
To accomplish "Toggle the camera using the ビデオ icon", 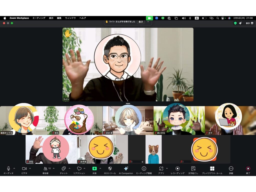I will pos(24,168).
